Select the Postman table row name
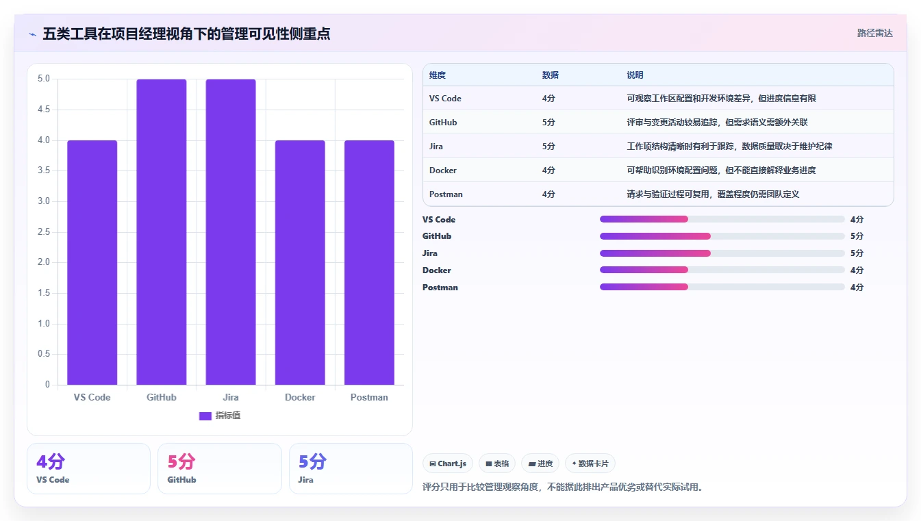 point(446,194)
